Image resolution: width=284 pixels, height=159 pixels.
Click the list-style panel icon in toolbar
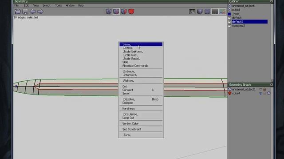point(192,11)
